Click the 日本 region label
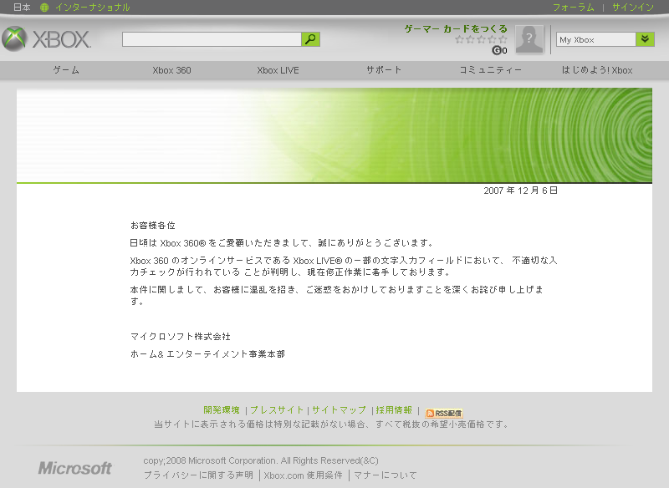Image resolution: width=669 pixels, height=488 pixels. coord(22,8)
